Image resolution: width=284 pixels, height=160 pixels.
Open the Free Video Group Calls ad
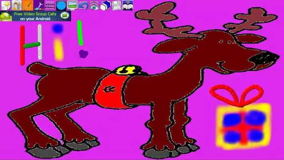(36, 16)
